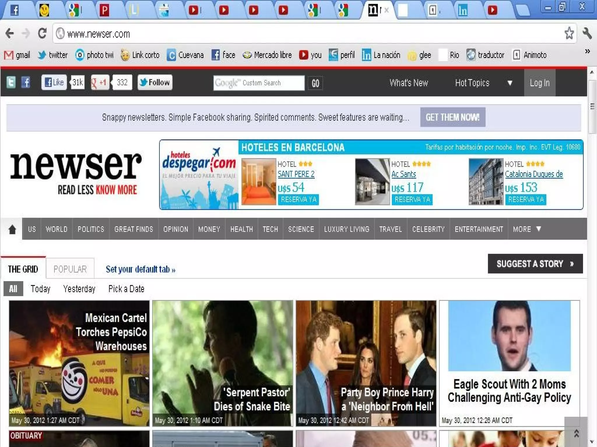
Task: Open the twitter bookmark
Action: coord(53,55)
